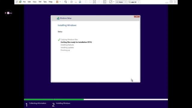
Task: Open the Tabs menu
Action: (45, 2)
